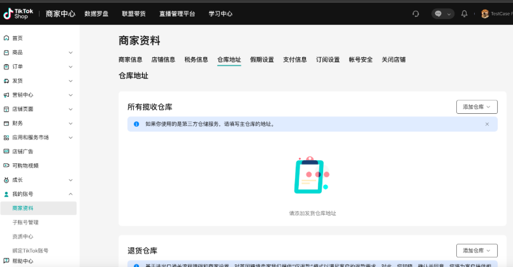The image size is (513, 267).
Task: Dismiss the third-party warehouse notice banner
Action: [x=487, y=124]
